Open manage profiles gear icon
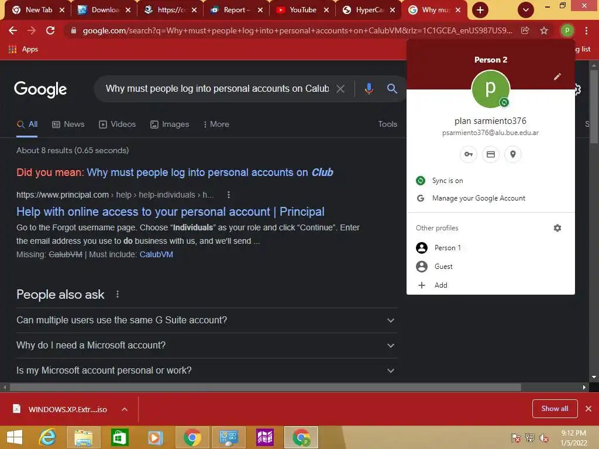Viewport: 599px width, 449px height. pos(557,228)
